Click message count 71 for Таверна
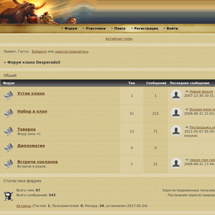This screenshot has width=215, height=215. tap(156, 131)
